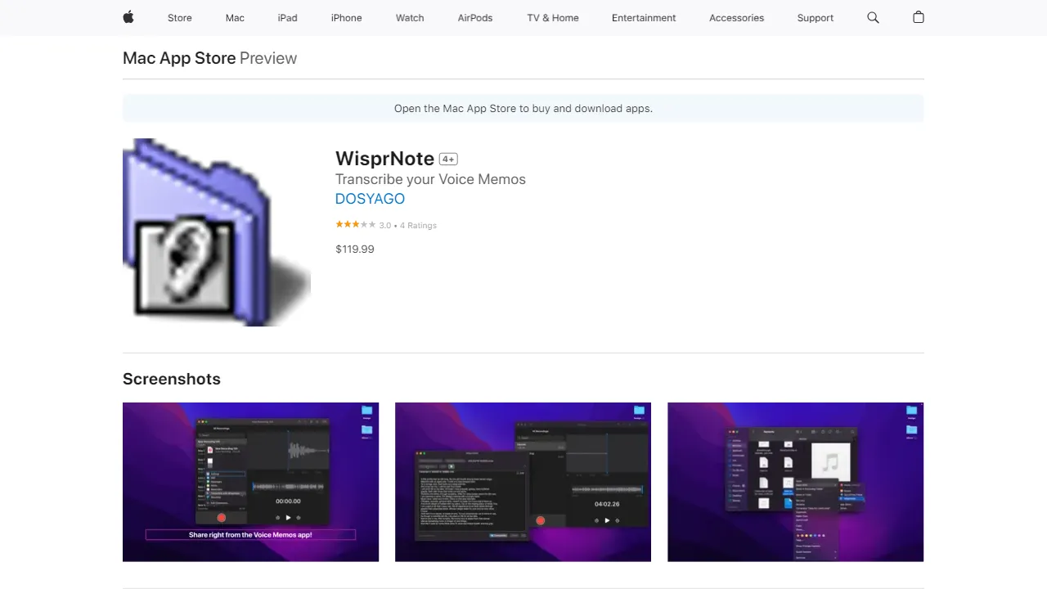Open the transcription window 04:02.26 screenshot
Image resolution: width=1047 pixels, height=589 pixels.
(x=523, y=482)
